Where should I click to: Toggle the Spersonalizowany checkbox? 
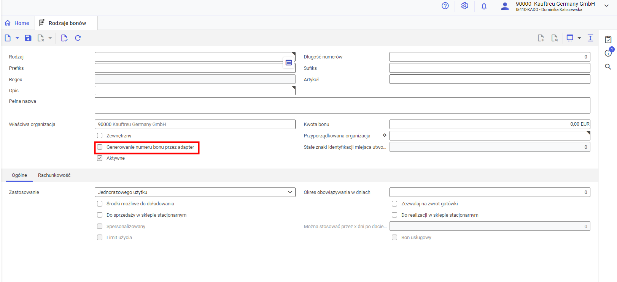[x=100, y=226]
